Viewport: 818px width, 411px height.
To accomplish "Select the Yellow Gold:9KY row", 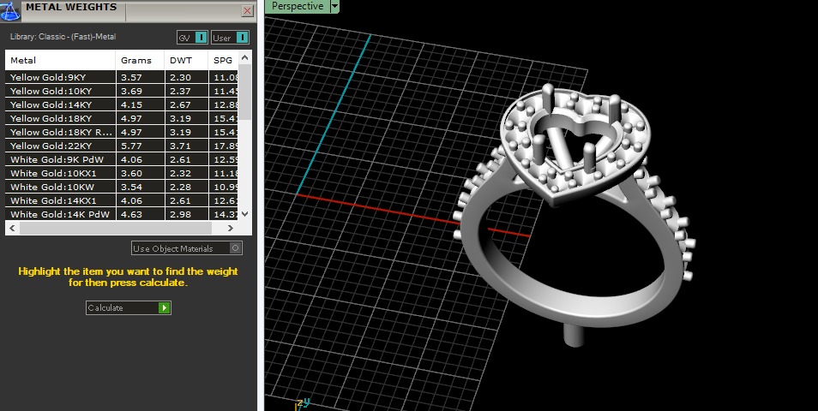I will [x=122, y=77].
